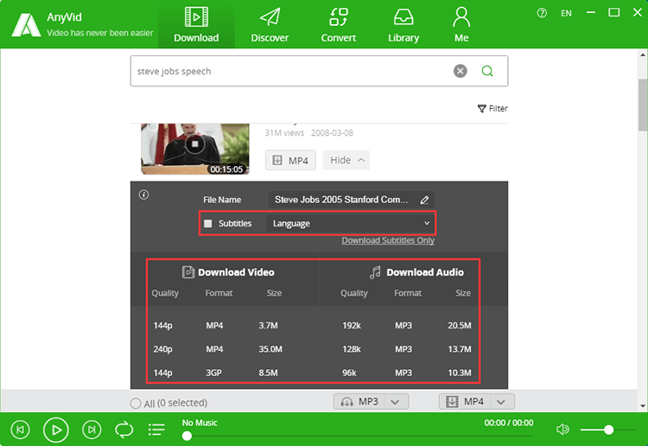
Task: Open the Me profile tab
Action: point(461,25)
